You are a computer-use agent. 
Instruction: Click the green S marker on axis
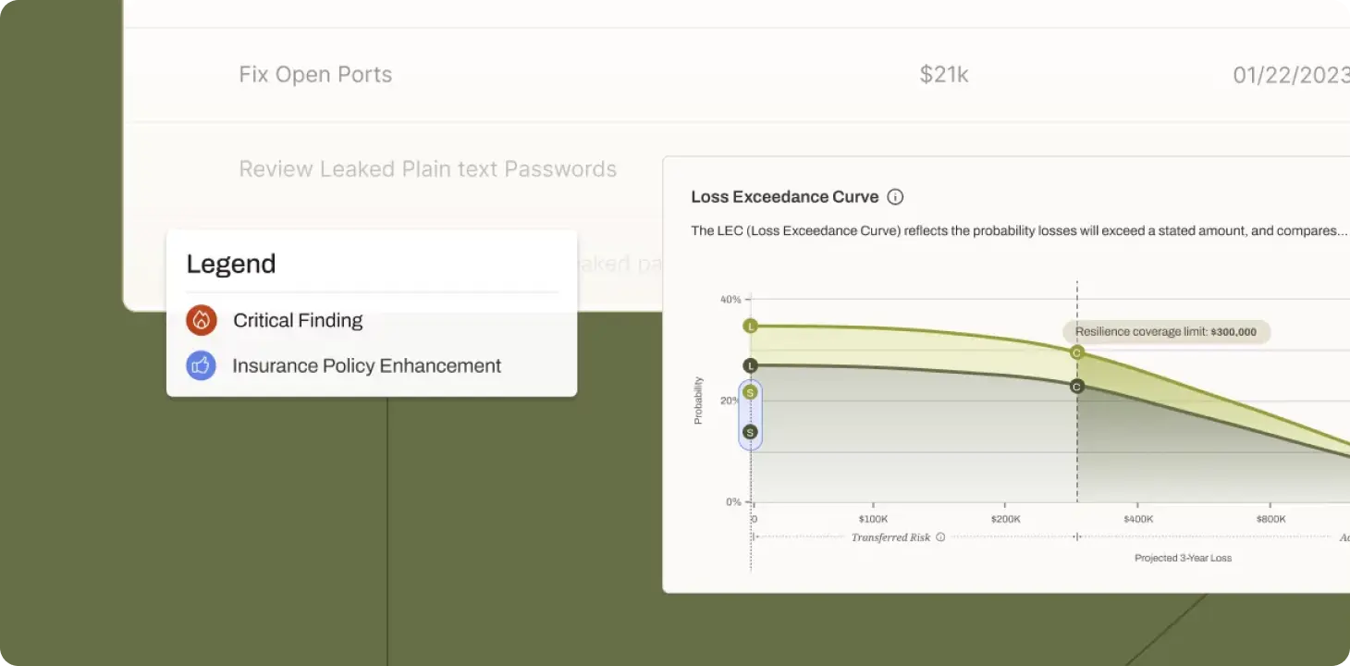[750, 392]
